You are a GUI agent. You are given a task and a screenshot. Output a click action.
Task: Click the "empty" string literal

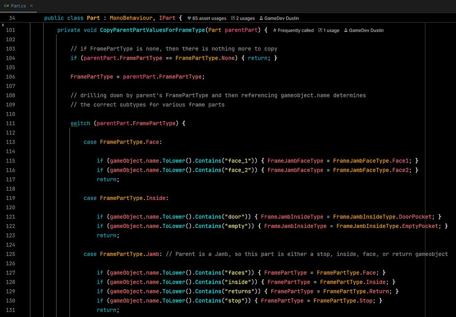(x=236, y=226)
